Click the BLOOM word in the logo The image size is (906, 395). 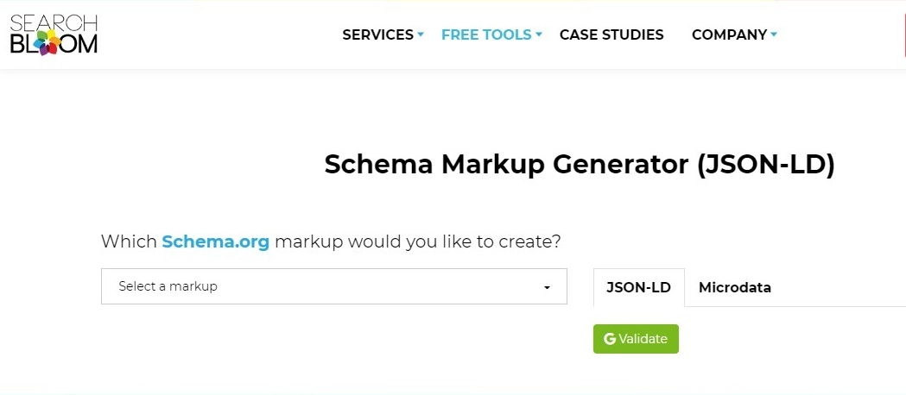[x=54, y=43]
